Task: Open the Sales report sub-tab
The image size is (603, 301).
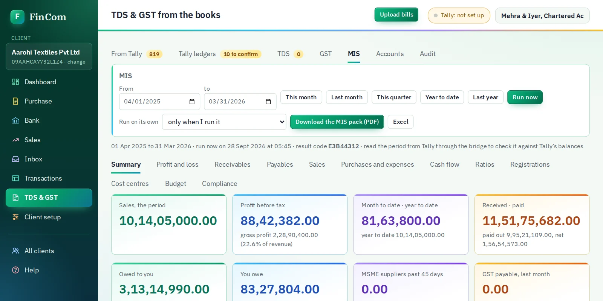Action: (x=317, y=164)
